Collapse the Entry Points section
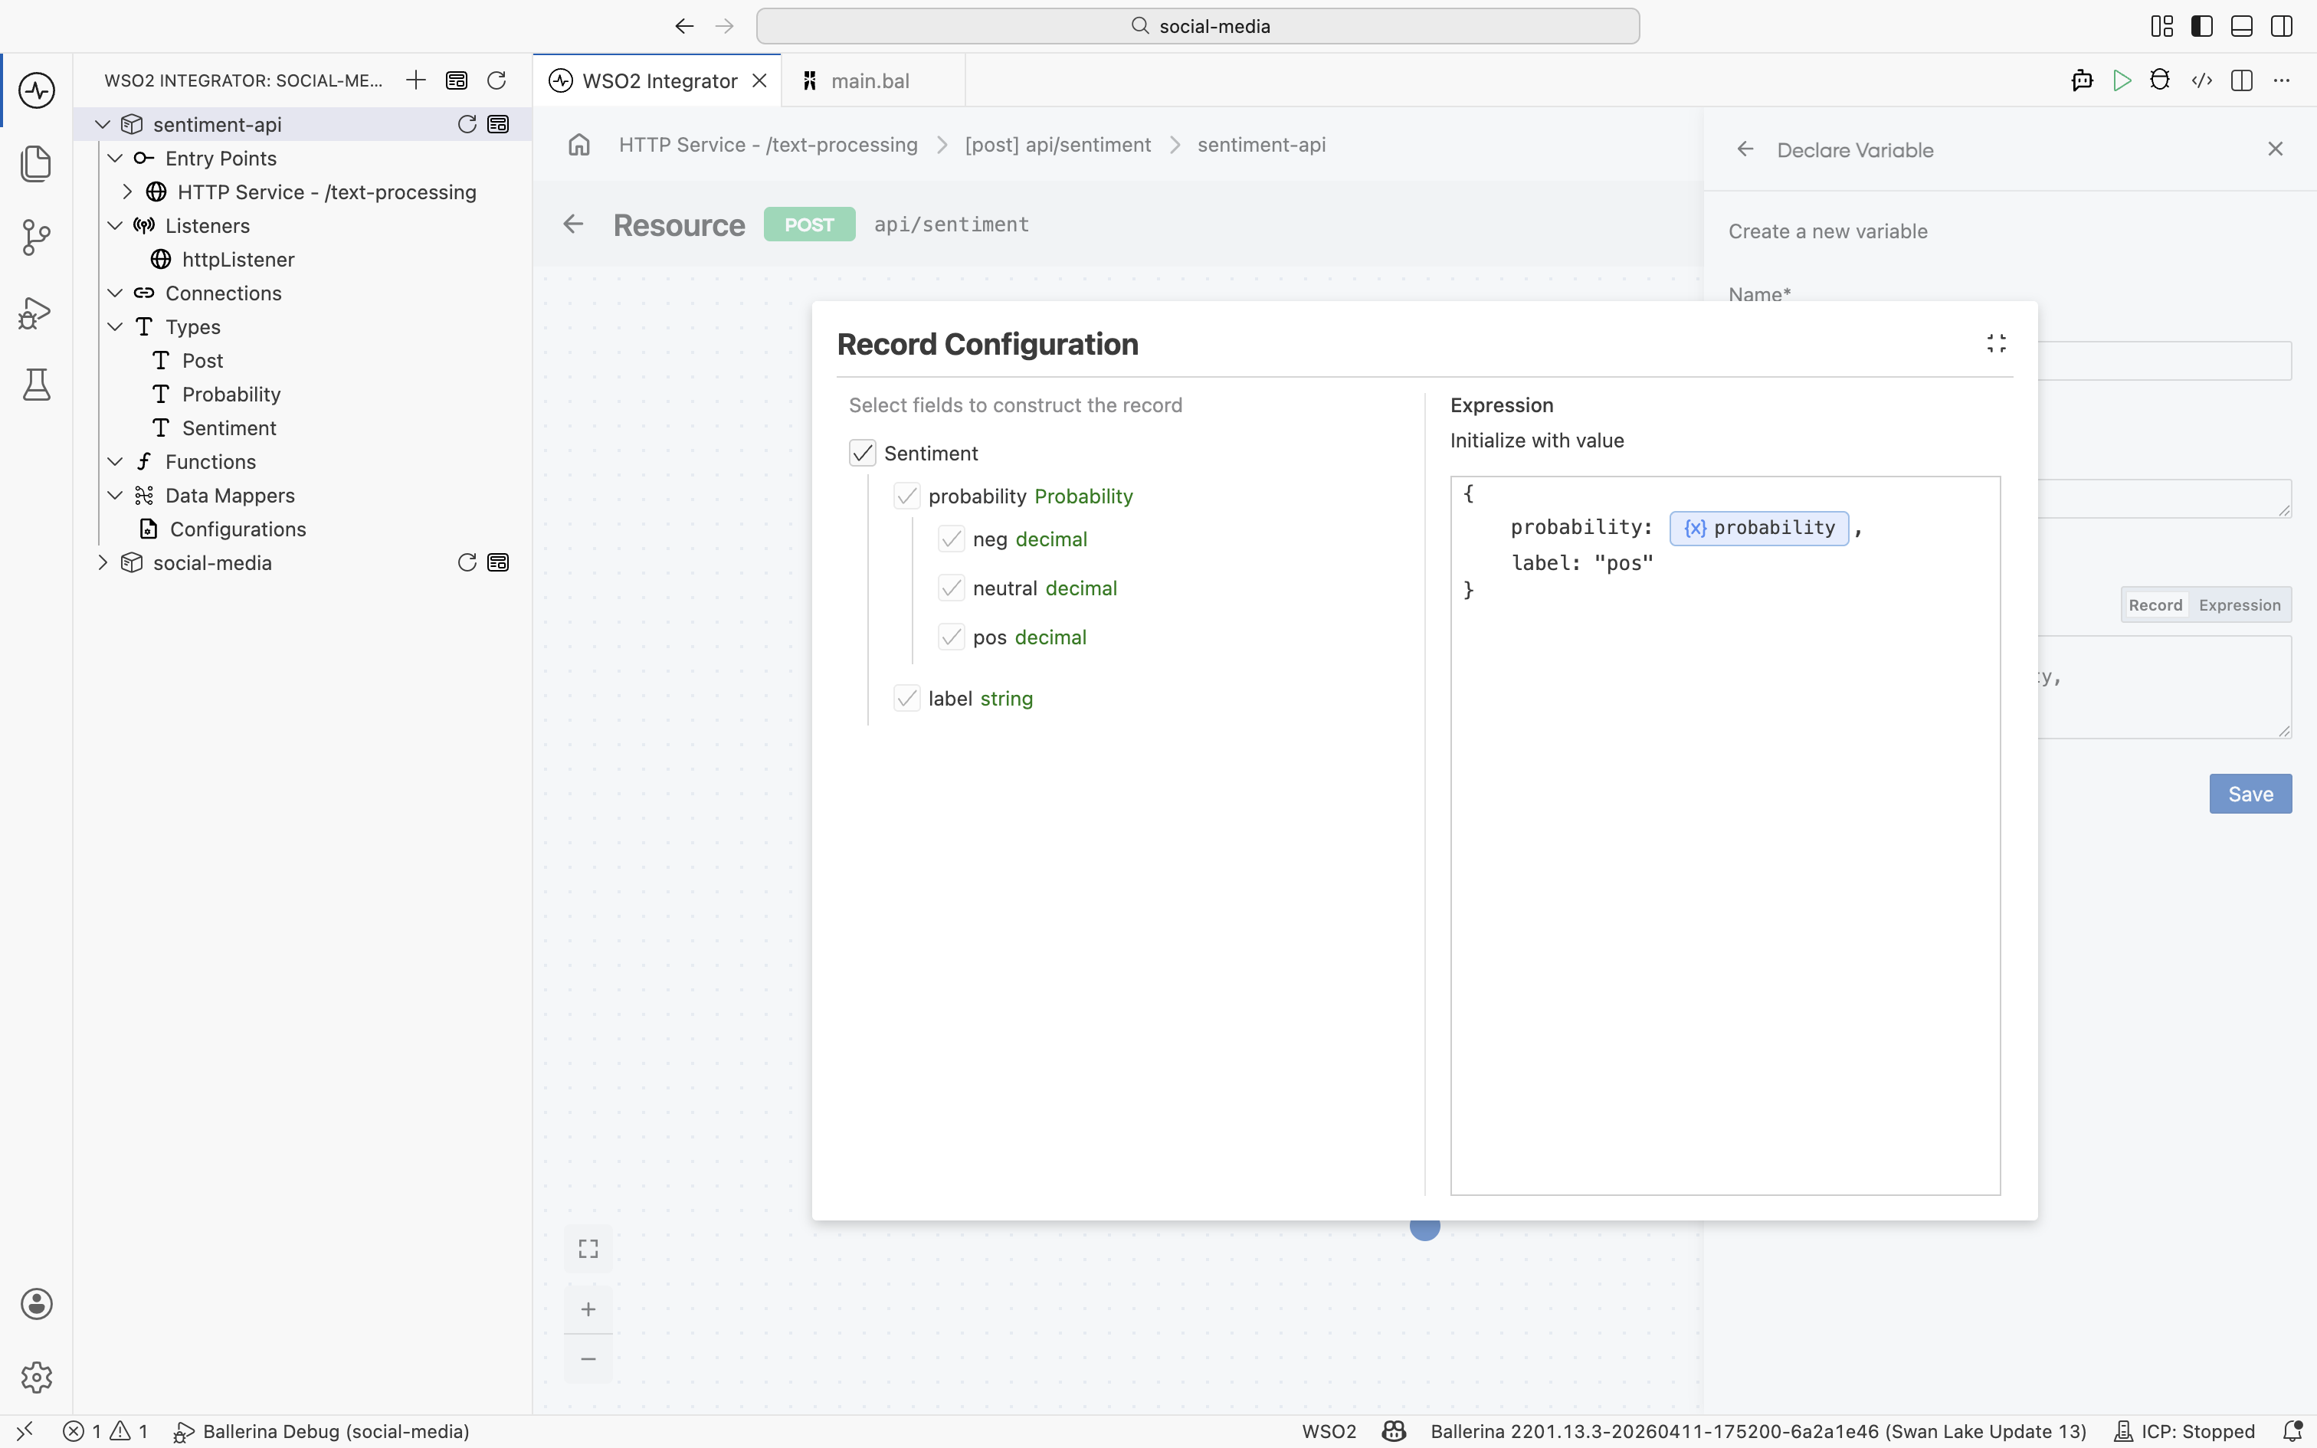This screenshot has height=1448, width=2317. (x=115, y=158)
